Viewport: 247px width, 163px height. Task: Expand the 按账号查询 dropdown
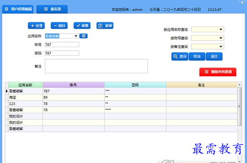[x=221, y=38]
